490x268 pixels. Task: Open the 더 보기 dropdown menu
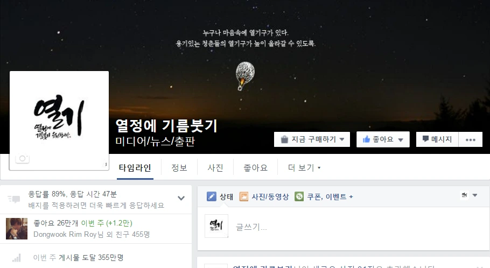pyautogui.click(x=304, y=168)
